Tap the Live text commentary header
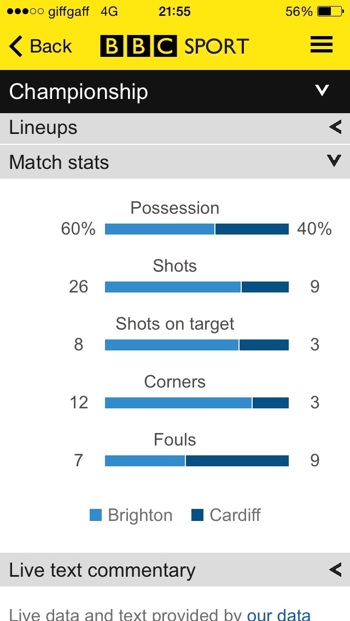 point(175,570)
